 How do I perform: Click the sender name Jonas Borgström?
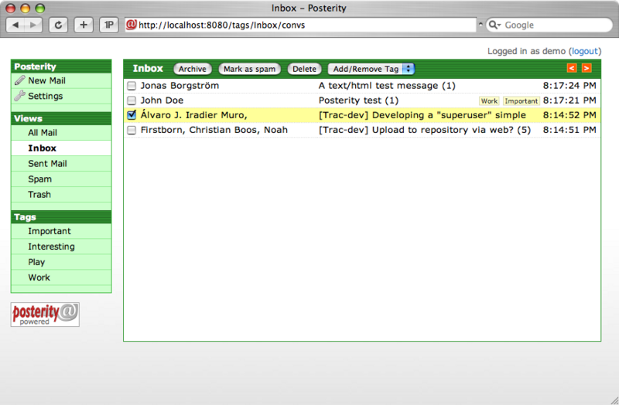point(180,86)
